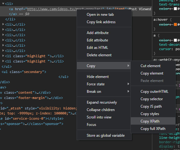The width and height of the screenshot is (180, 150).
Task: Open the Break on submenu arrow
Action: (x=128, y=91)
